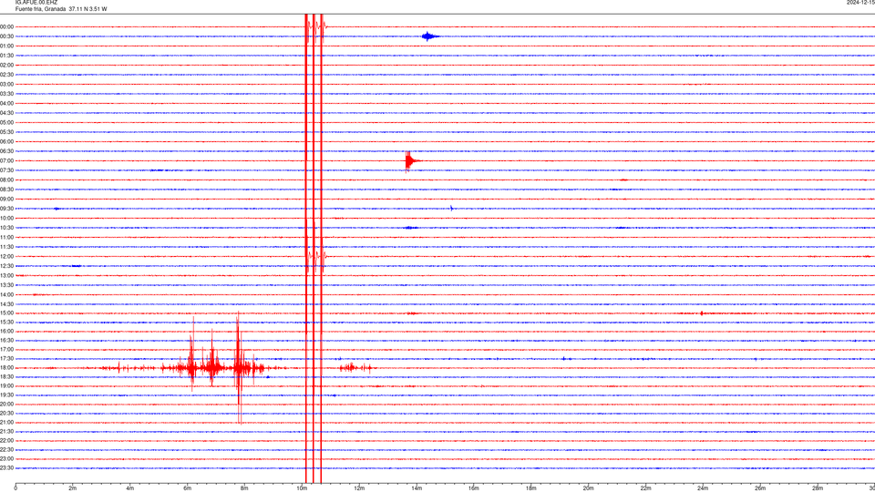Click the red seismic event on 07:00 trace
The height and width of the screenshot is (492, 875).
point(411,161)
